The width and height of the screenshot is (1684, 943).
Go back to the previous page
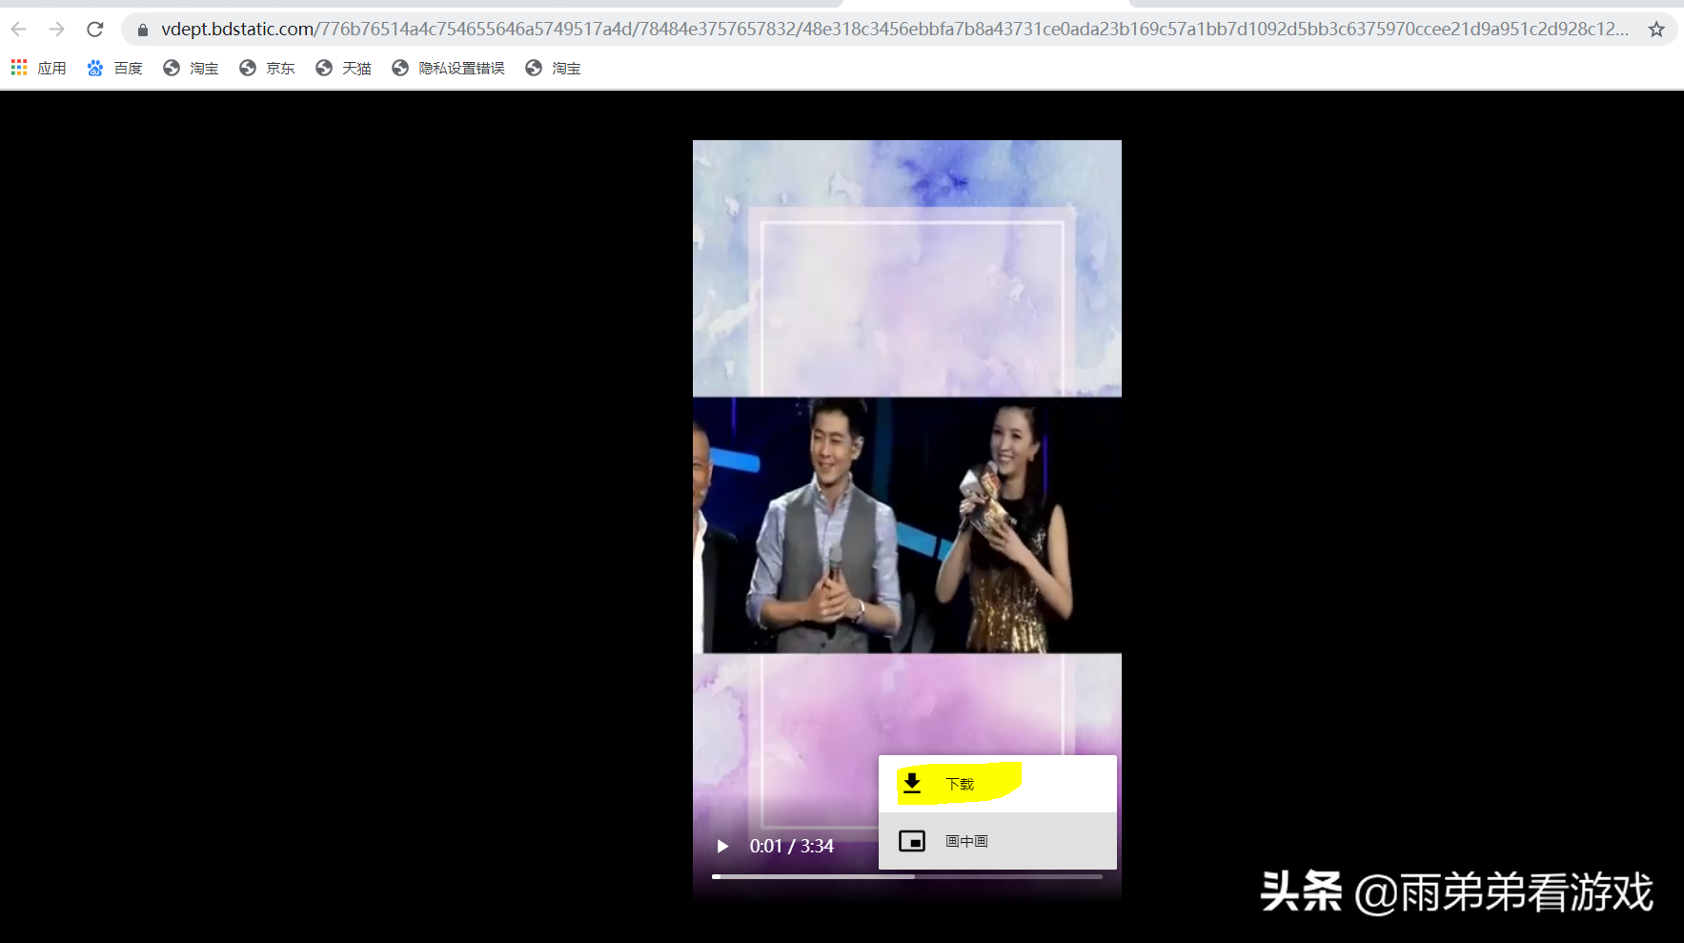19,30
